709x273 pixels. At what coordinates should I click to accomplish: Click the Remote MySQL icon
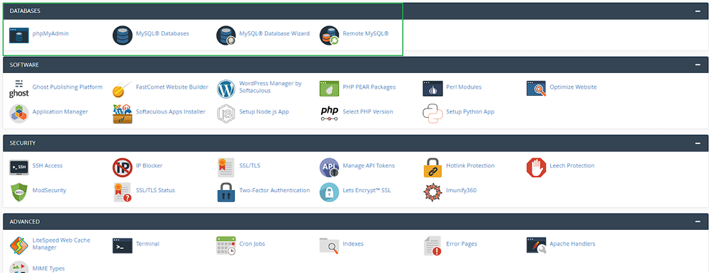(x=329, y=35)
